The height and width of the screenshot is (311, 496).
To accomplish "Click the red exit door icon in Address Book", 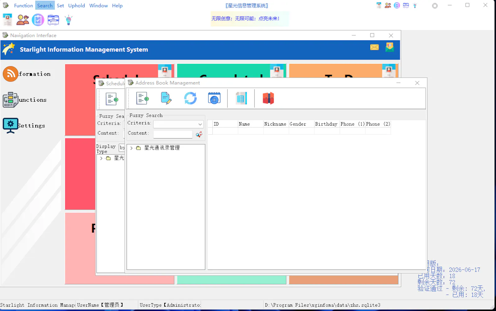I will coord(268,98).
